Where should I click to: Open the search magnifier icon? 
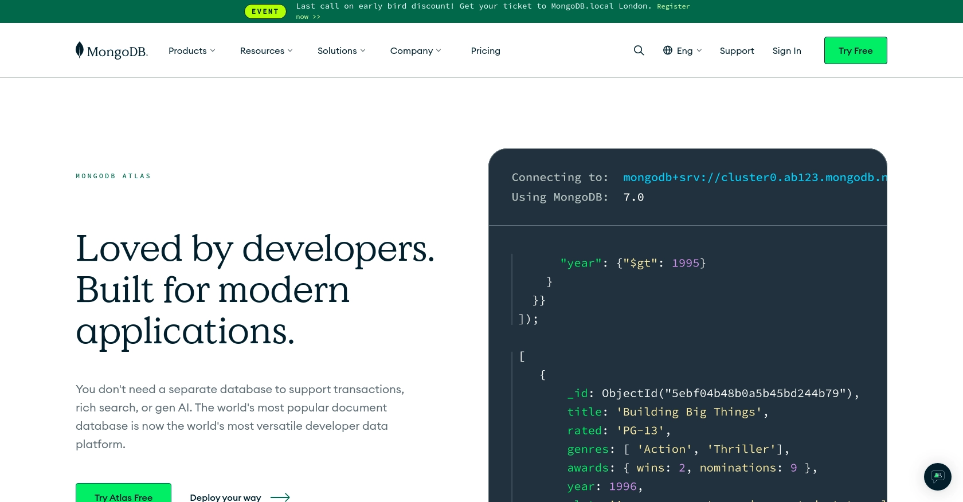click(639, 50)
